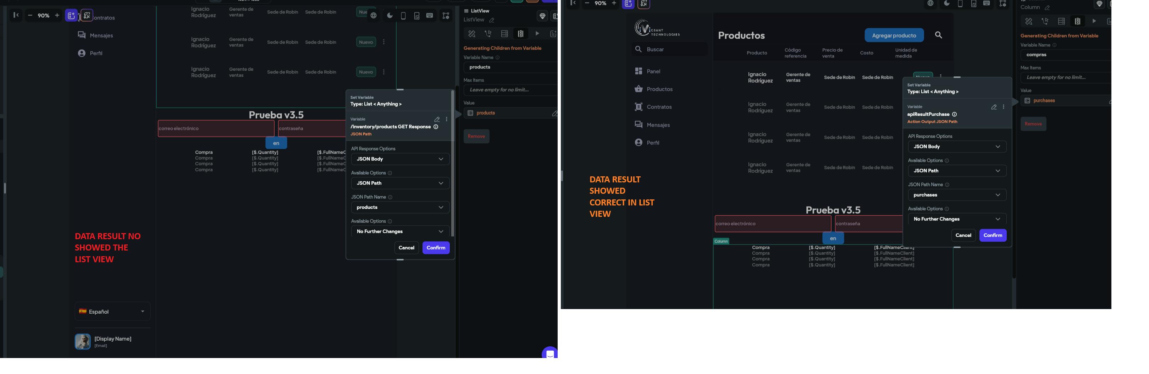Viewport: 1149px width, 374px height.
Task: Click the Display Name avatar thumbnail
Action: [x=83, y=341]
